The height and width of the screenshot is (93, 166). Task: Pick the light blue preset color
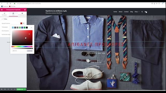(x=13, y=28)
